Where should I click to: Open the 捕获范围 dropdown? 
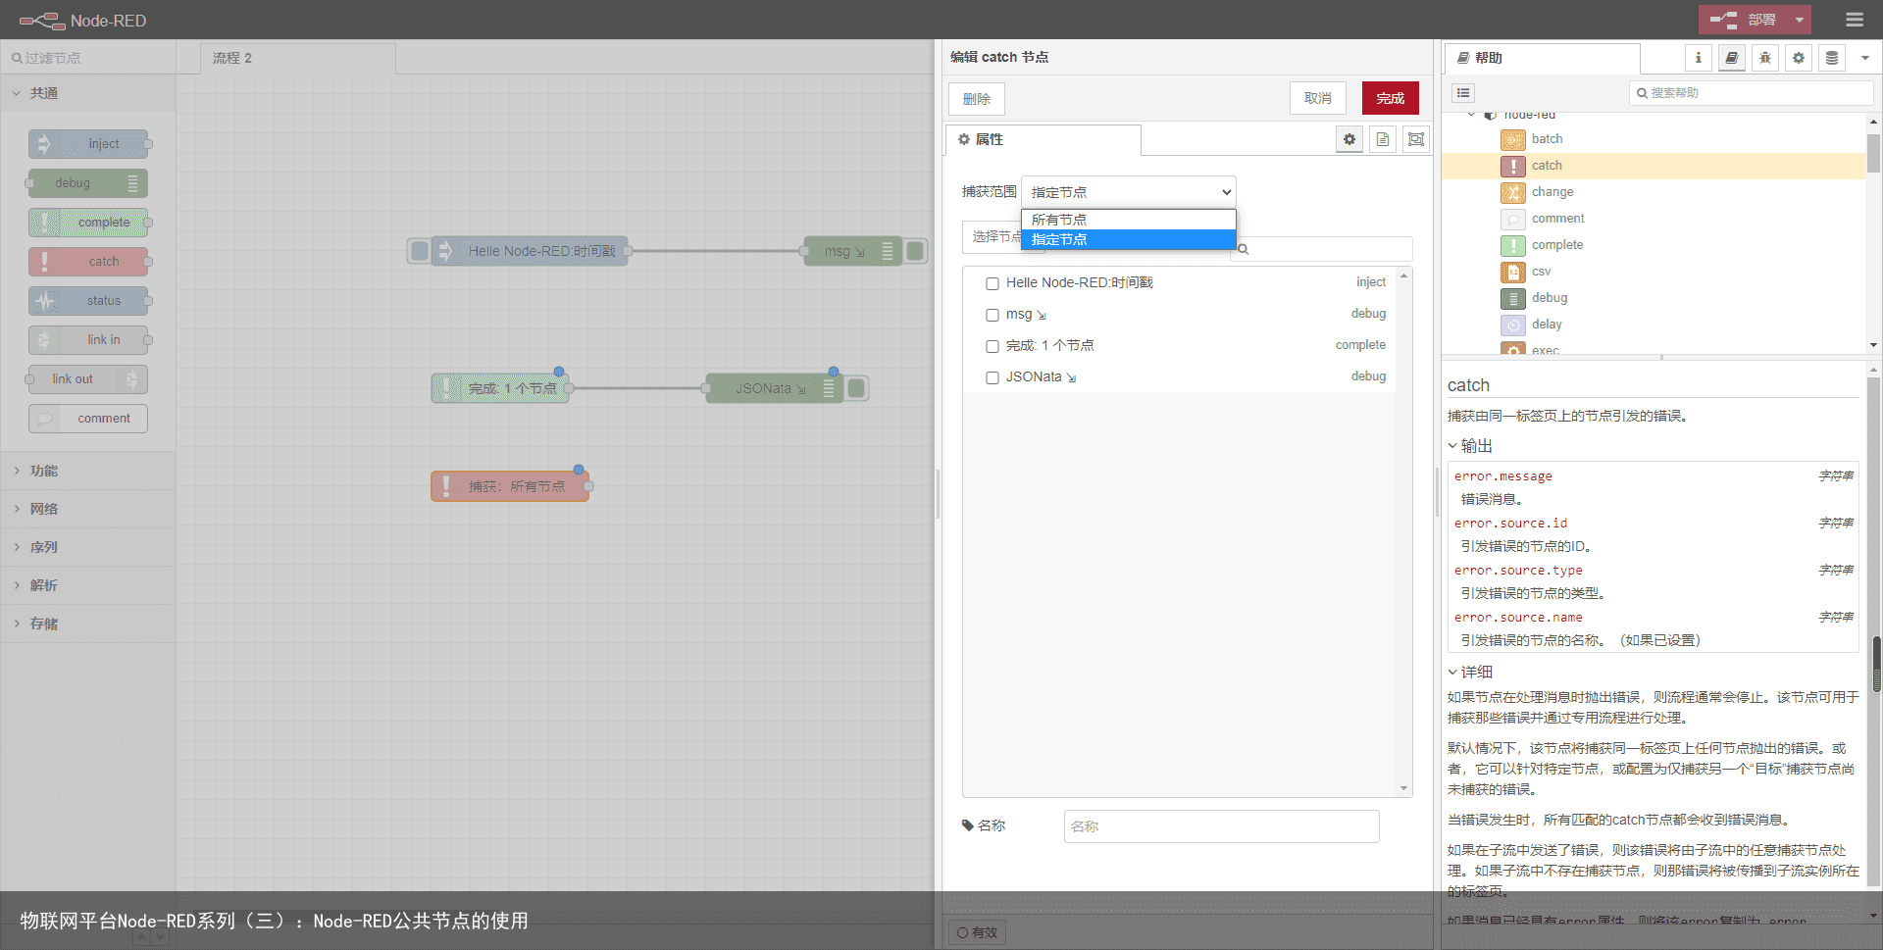pos(1129,192)
